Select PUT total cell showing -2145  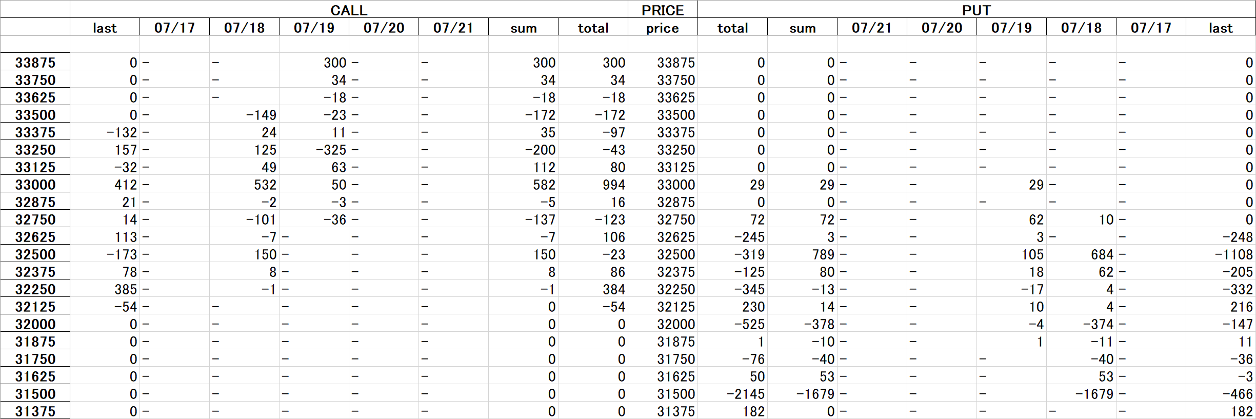pyautogui.click(x=732, y=393)
